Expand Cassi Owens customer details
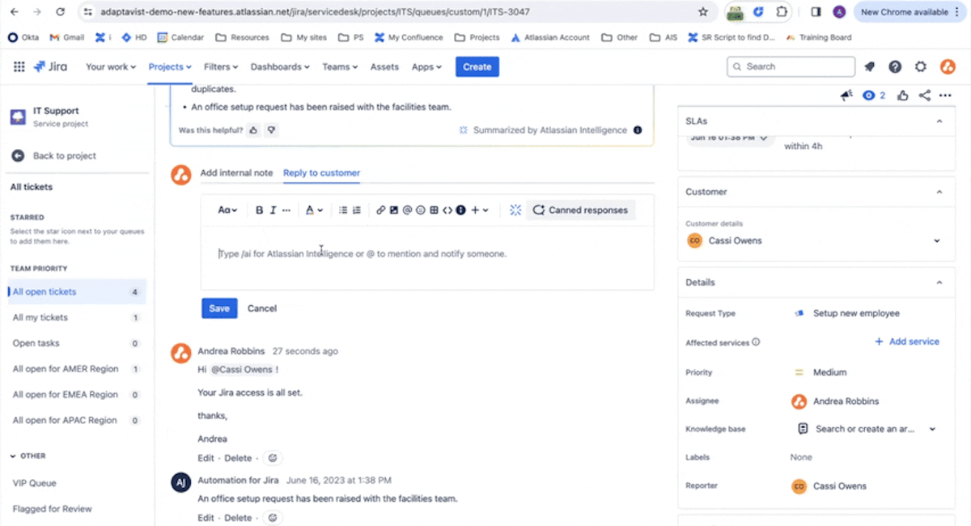Viewport: 971px width, 526px height. point(937,241)
